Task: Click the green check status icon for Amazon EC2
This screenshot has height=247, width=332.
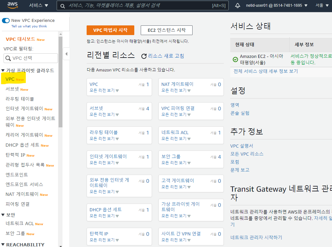Action: 235,59
